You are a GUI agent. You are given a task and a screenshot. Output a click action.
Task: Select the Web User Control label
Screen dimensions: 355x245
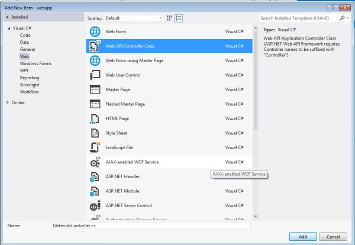pos(123,75)
